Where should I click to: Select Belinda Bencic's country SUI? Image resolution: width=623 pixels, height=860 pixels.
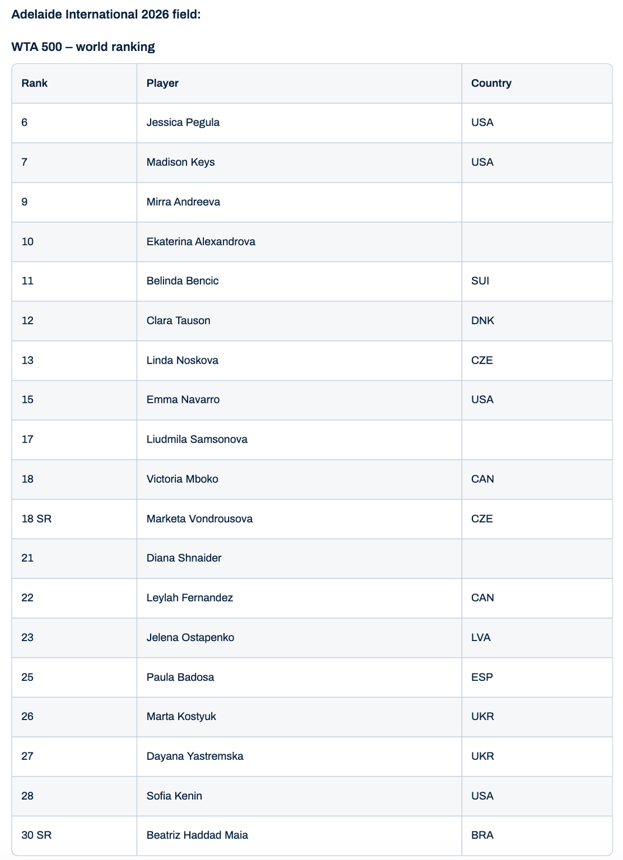pyautogui.click(x=479, y=281)
